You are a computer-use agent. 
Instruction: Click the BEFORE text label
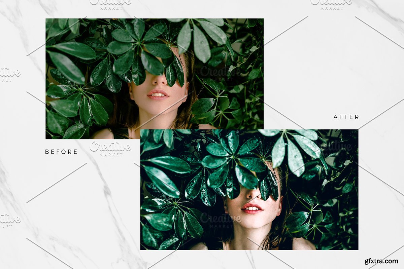(61, 152)
